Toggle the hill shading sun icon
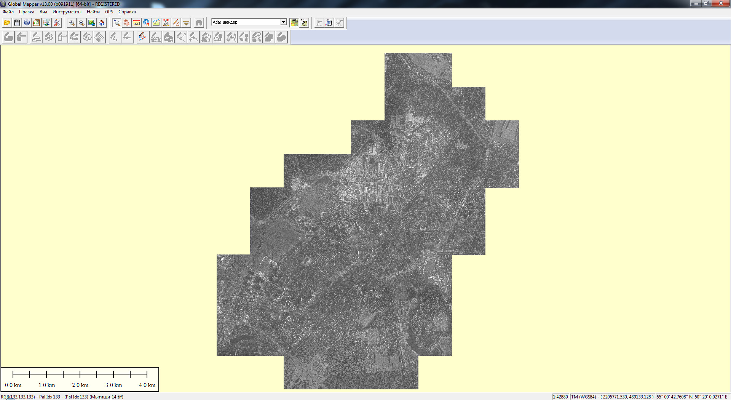Image resolution: width=731 pixels, height=400 pixels. [x=294, y=23]
